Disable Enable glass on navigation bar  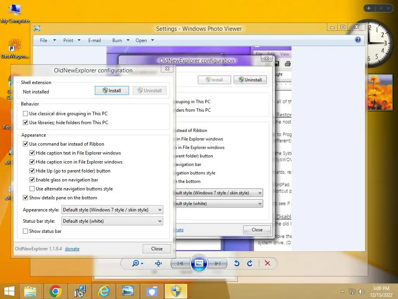[32, 180]
